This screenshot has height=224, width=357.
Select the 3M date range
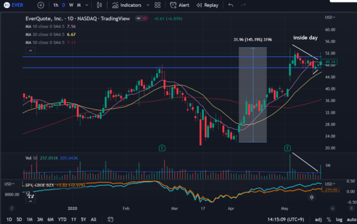coord(40,220)
